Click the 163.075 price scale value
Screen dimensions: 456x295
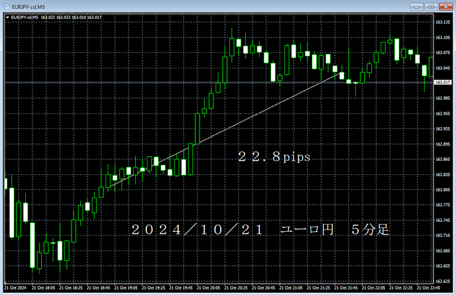443,53
